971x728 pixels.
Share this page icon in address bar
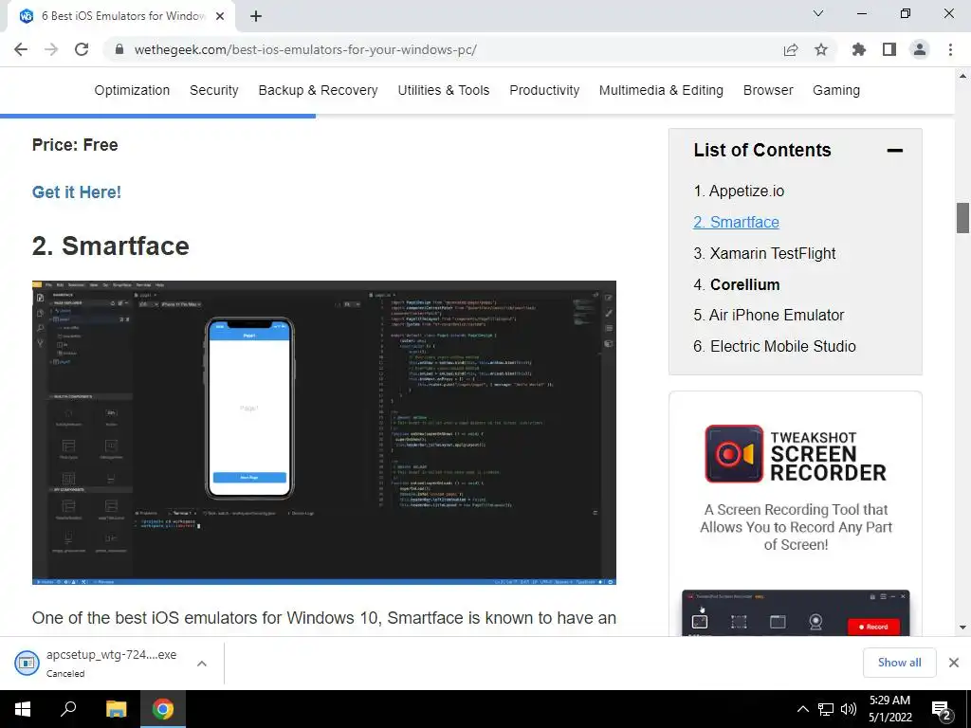(x=791, y=49)
